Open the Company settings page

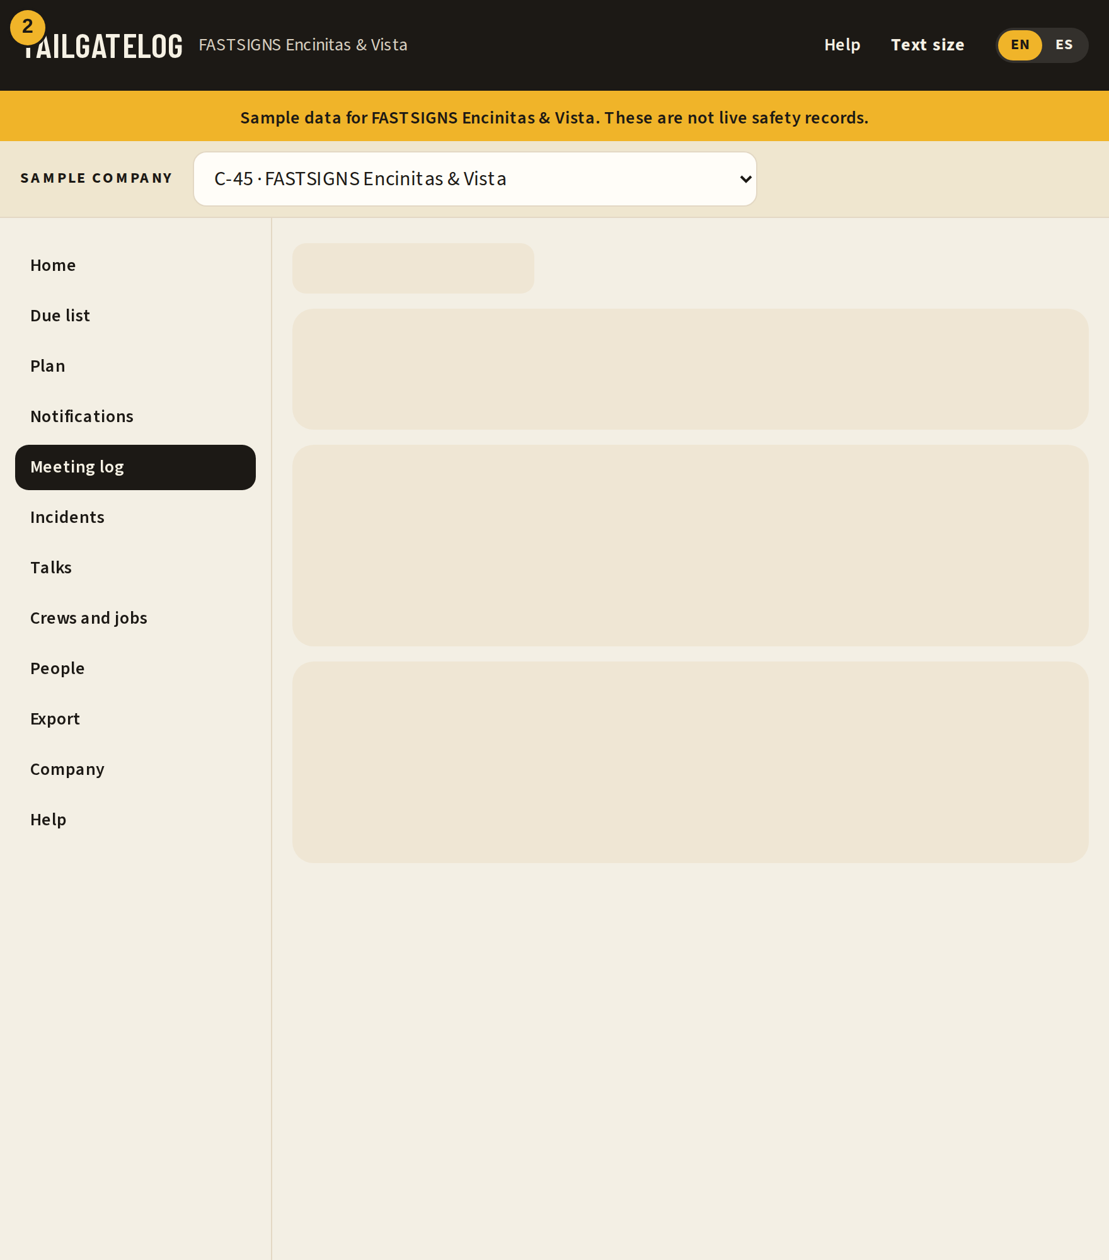click(135, 769)
